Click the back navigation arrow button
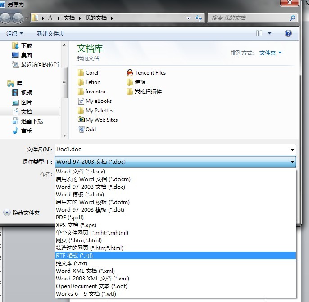309x302 pixels. [6, 18]
